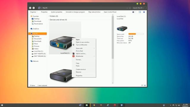Image resolution: width=190 pixels, height=107 pixels.
Task: Click the Space used bar
Action: [136, 34]
